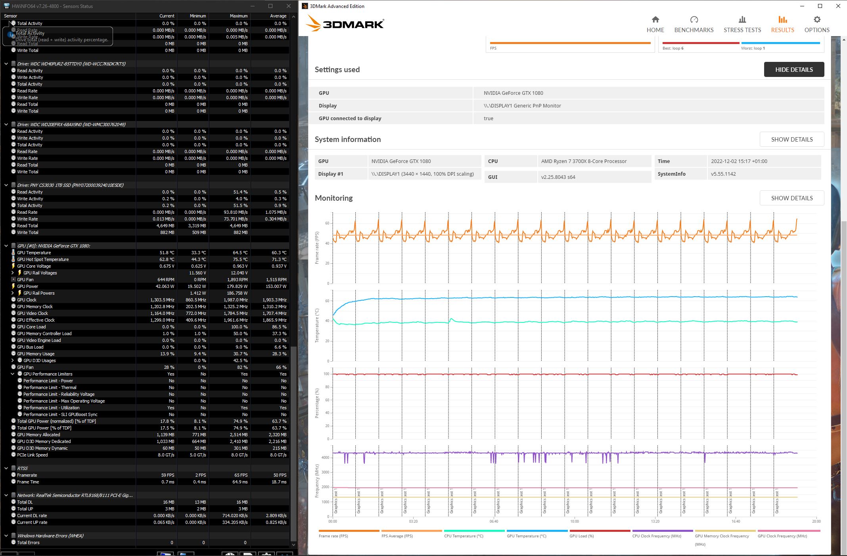847x556 pixels.
Task: Click the GPU Rail Voltages lightning icon
Action: point(20,273)
